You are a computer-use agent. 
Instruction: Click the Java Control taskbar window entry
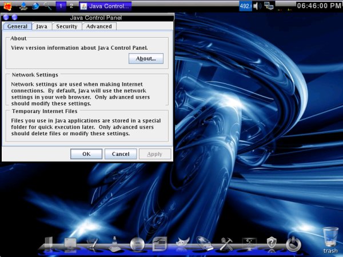[x=105, y=6]
